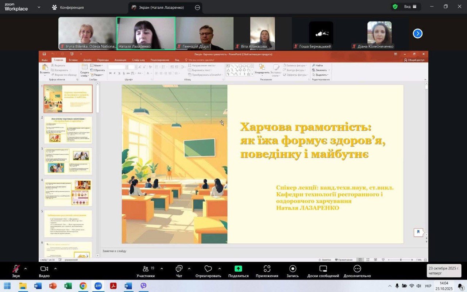Open Viber from the Windows taskbar
Viewport: 467px width, 292px height.
pos(143,285)
